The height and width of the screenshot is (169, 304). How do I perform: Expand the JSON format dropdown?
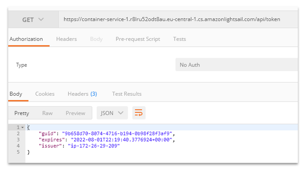tap(112, 113)
